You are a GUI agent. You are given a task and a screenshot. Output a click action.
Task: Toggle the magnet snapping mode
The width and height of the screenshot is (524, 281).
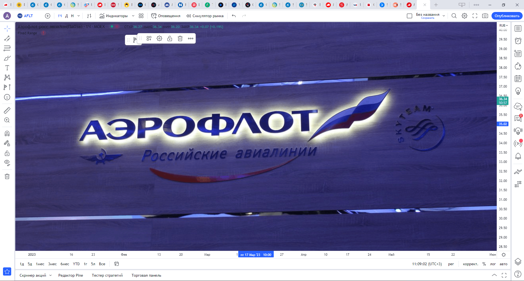(7, 134)
